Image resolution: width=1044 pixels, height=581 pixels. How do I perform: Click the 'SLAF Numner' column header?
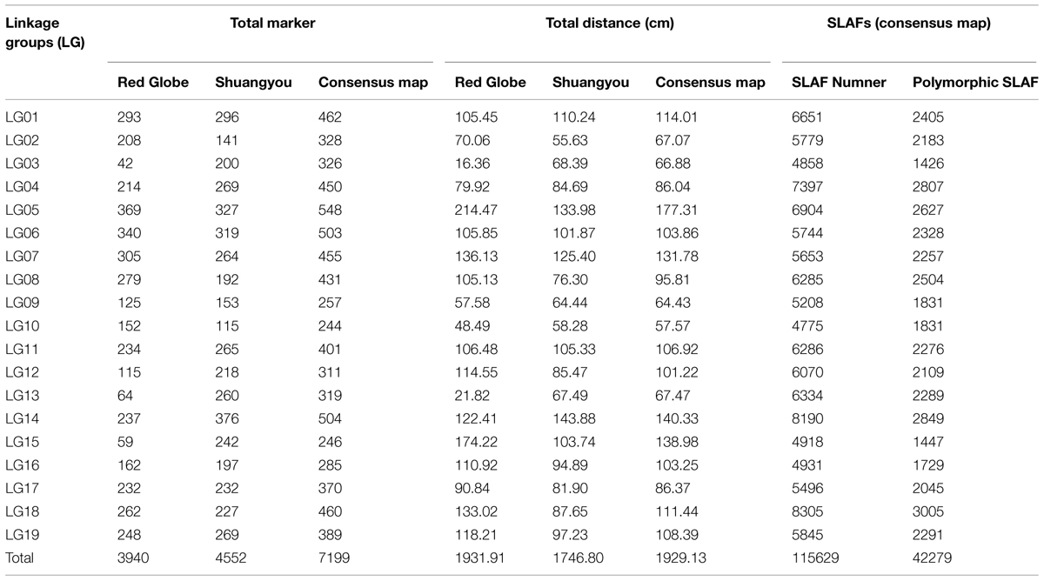point(839,83)
